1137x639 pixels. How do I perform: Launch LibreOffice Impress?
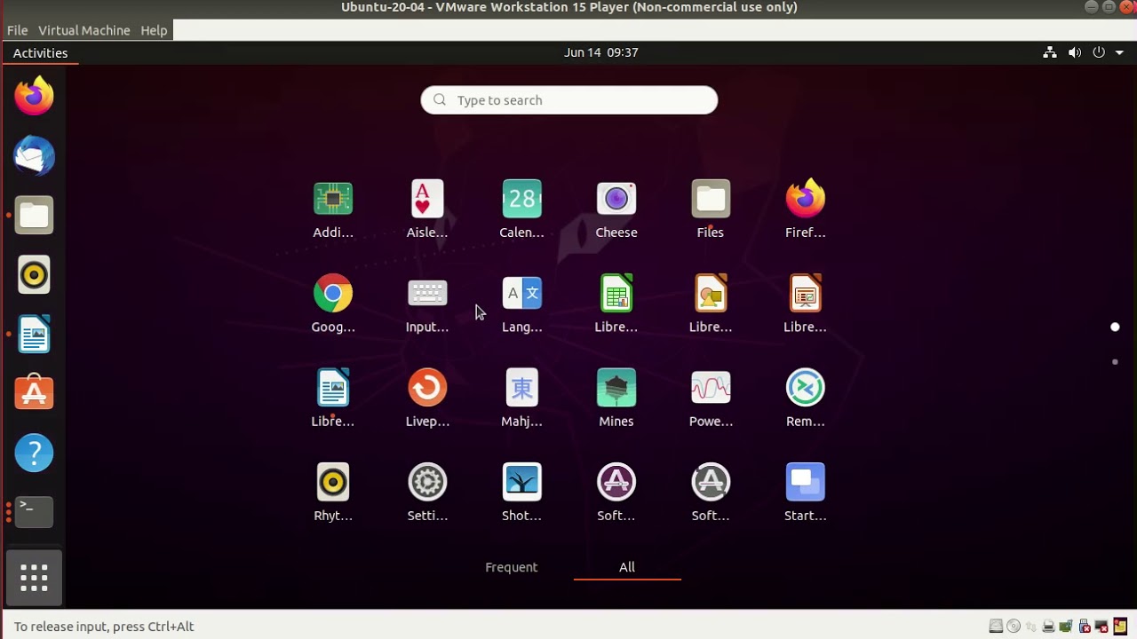pyautogui.click(x=806, y=304)
